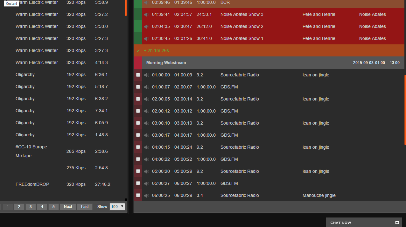Tick checkbox for GDS.FM at 01:00:07
Viewport: 406px width, 227px height.
tap(138, 87)
